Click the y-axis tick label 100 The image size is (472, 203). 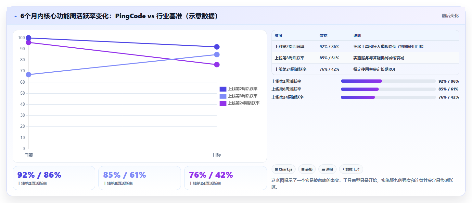tap(21, 38)
